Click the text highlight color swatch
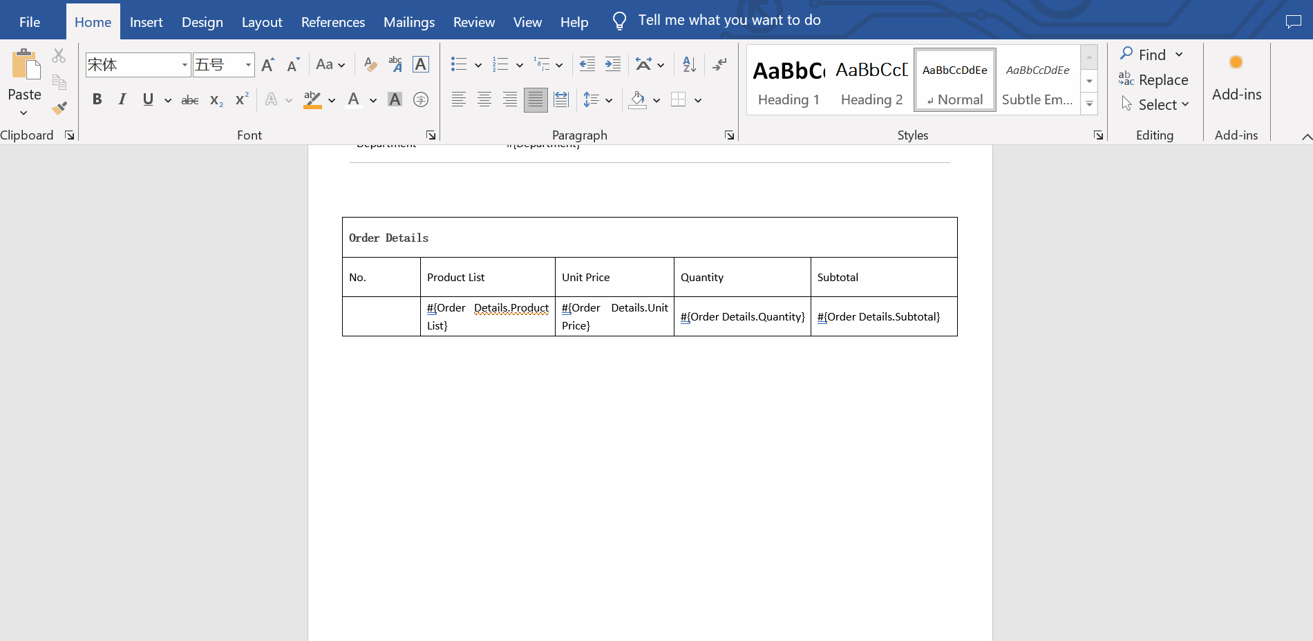Viewport: 1313px width, 641px height. coord(312,100)
